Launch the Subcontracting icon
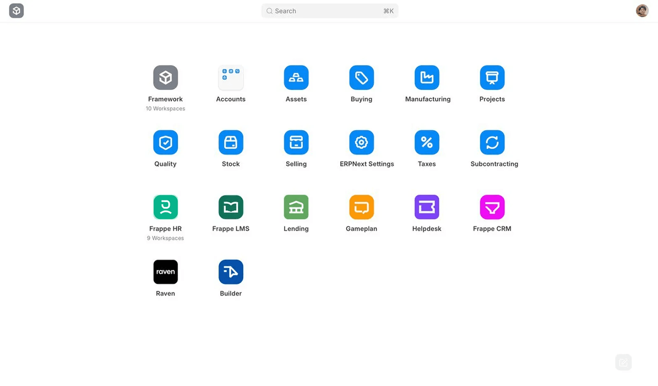This screenshot has height=386, width=658. [492, 142]
